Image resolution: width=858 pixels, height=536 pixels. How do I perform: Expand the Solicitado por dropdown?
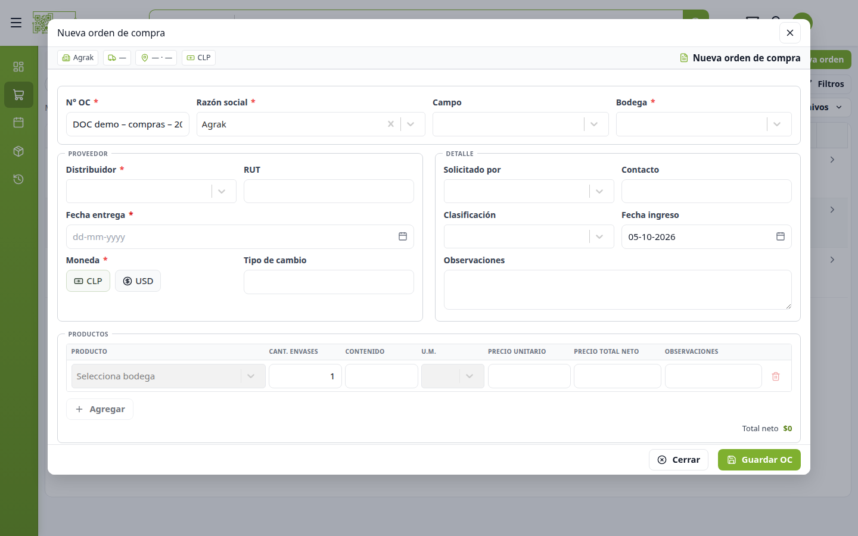599,192
